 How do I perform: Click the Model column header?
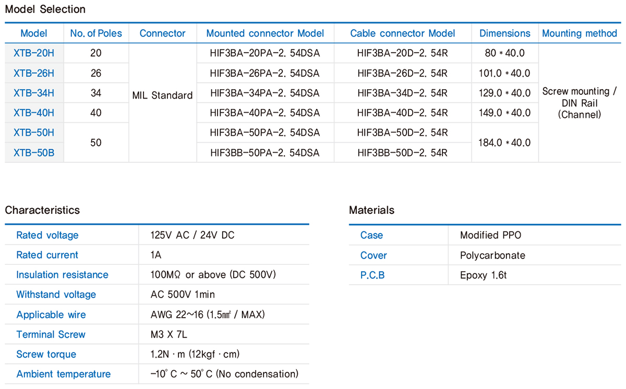click(x=33, y=33)
